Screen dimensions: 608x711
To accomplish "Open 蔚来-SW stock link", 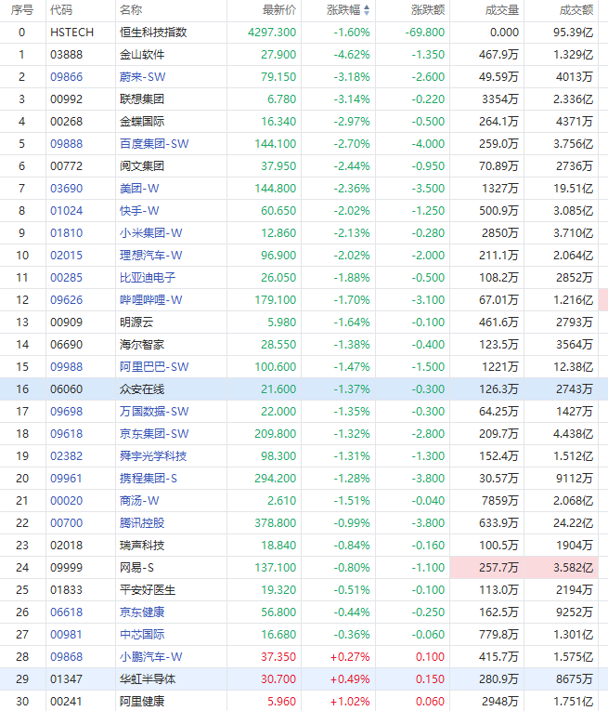I will [x=143, y=76].
